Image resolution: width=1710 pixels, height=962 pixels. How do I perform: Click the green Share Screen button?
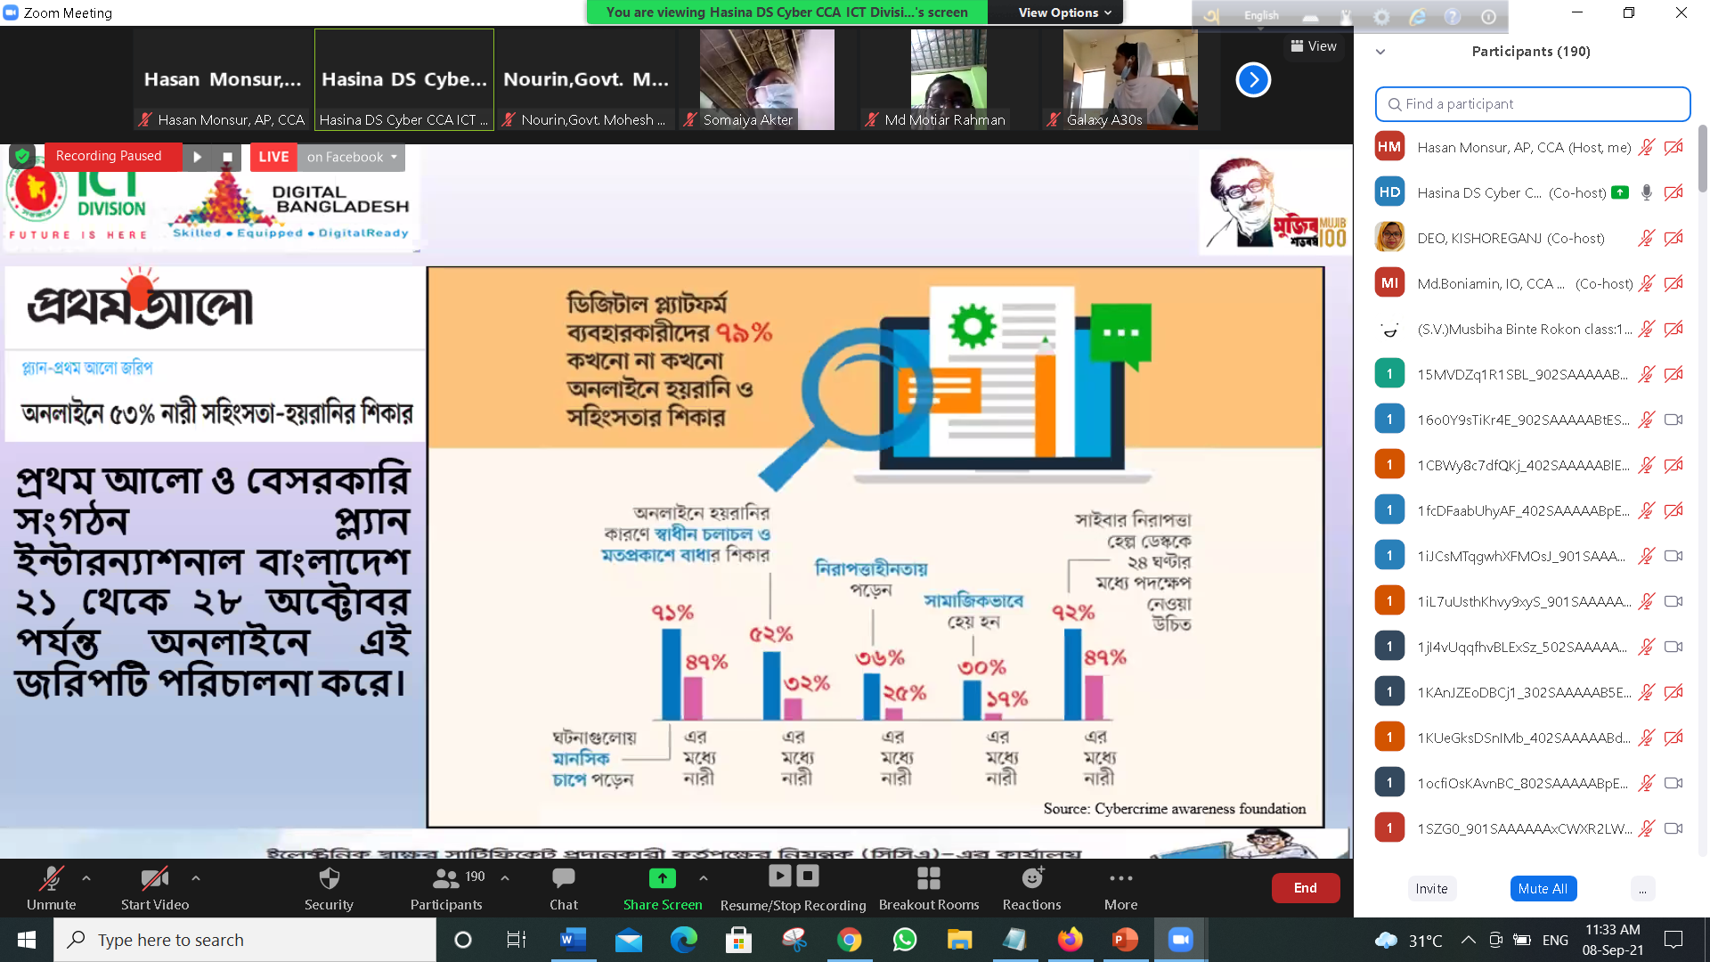coord(663,889)
